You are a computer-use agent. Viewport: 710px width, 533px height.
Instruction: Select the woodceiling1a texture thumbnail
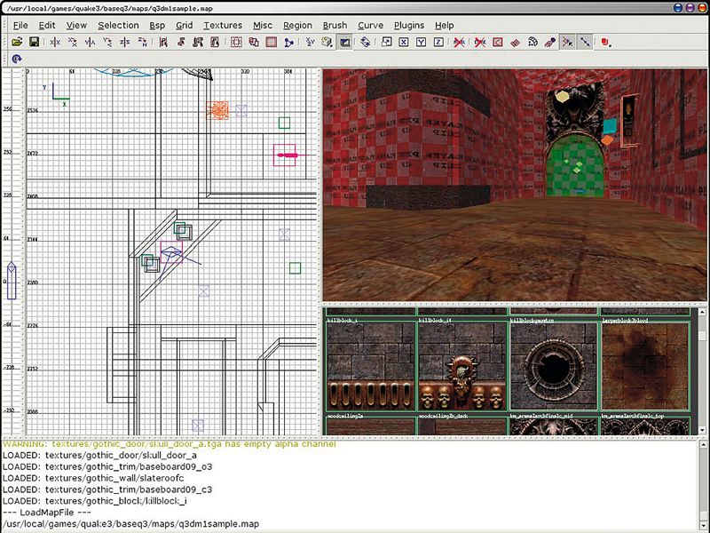(x=368, y=425)
